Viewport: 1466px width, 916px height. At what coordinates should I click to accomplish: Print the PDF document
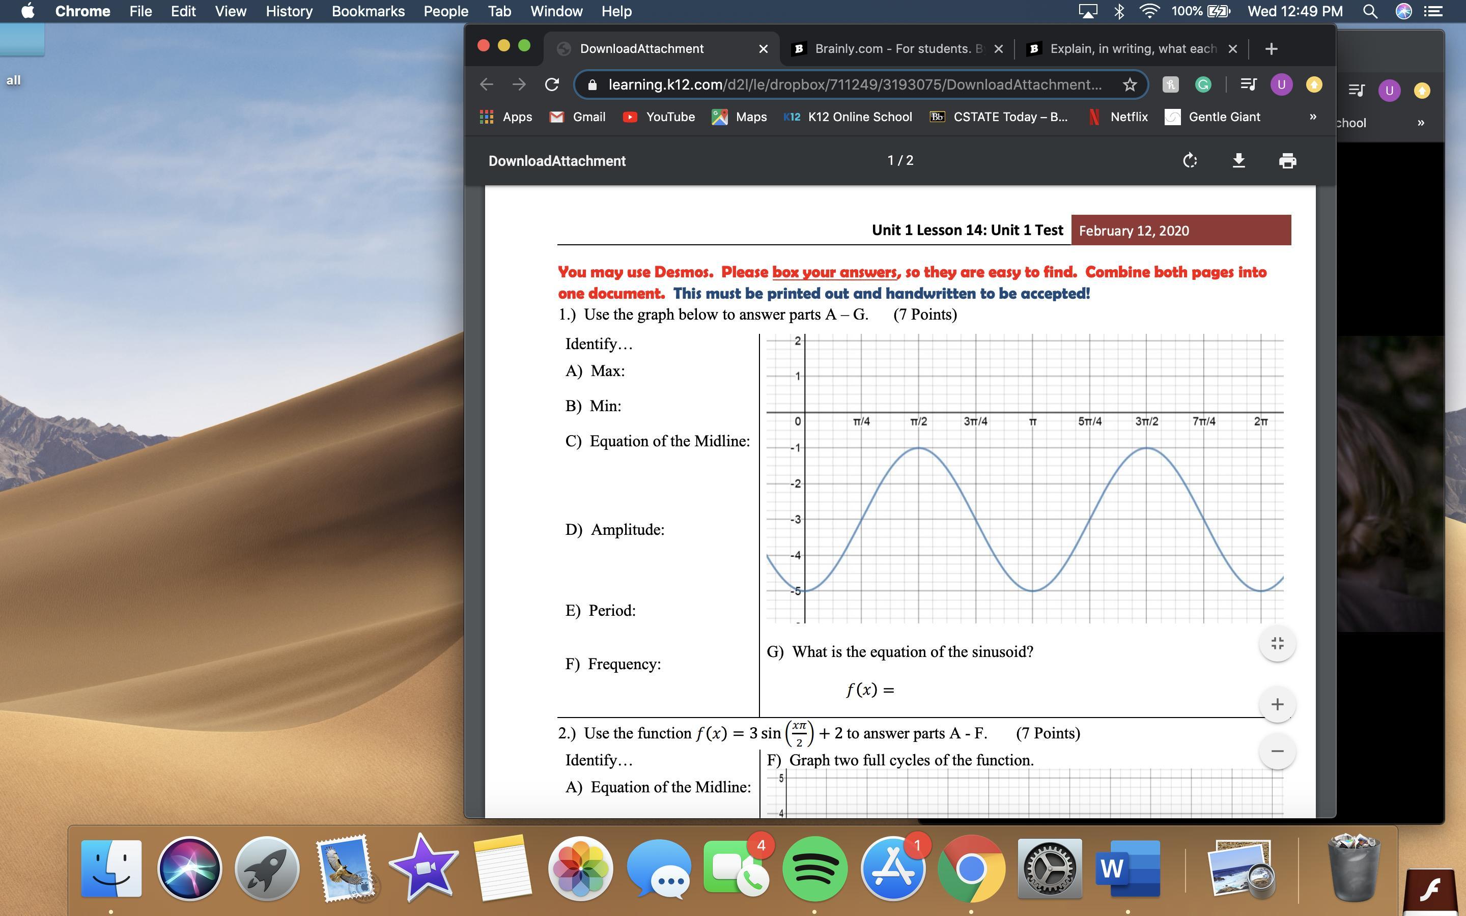pos(1287,160)
